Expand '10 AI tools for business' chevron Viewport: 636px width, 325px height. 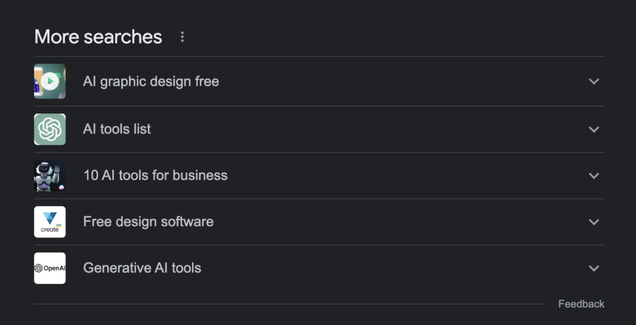594,176
